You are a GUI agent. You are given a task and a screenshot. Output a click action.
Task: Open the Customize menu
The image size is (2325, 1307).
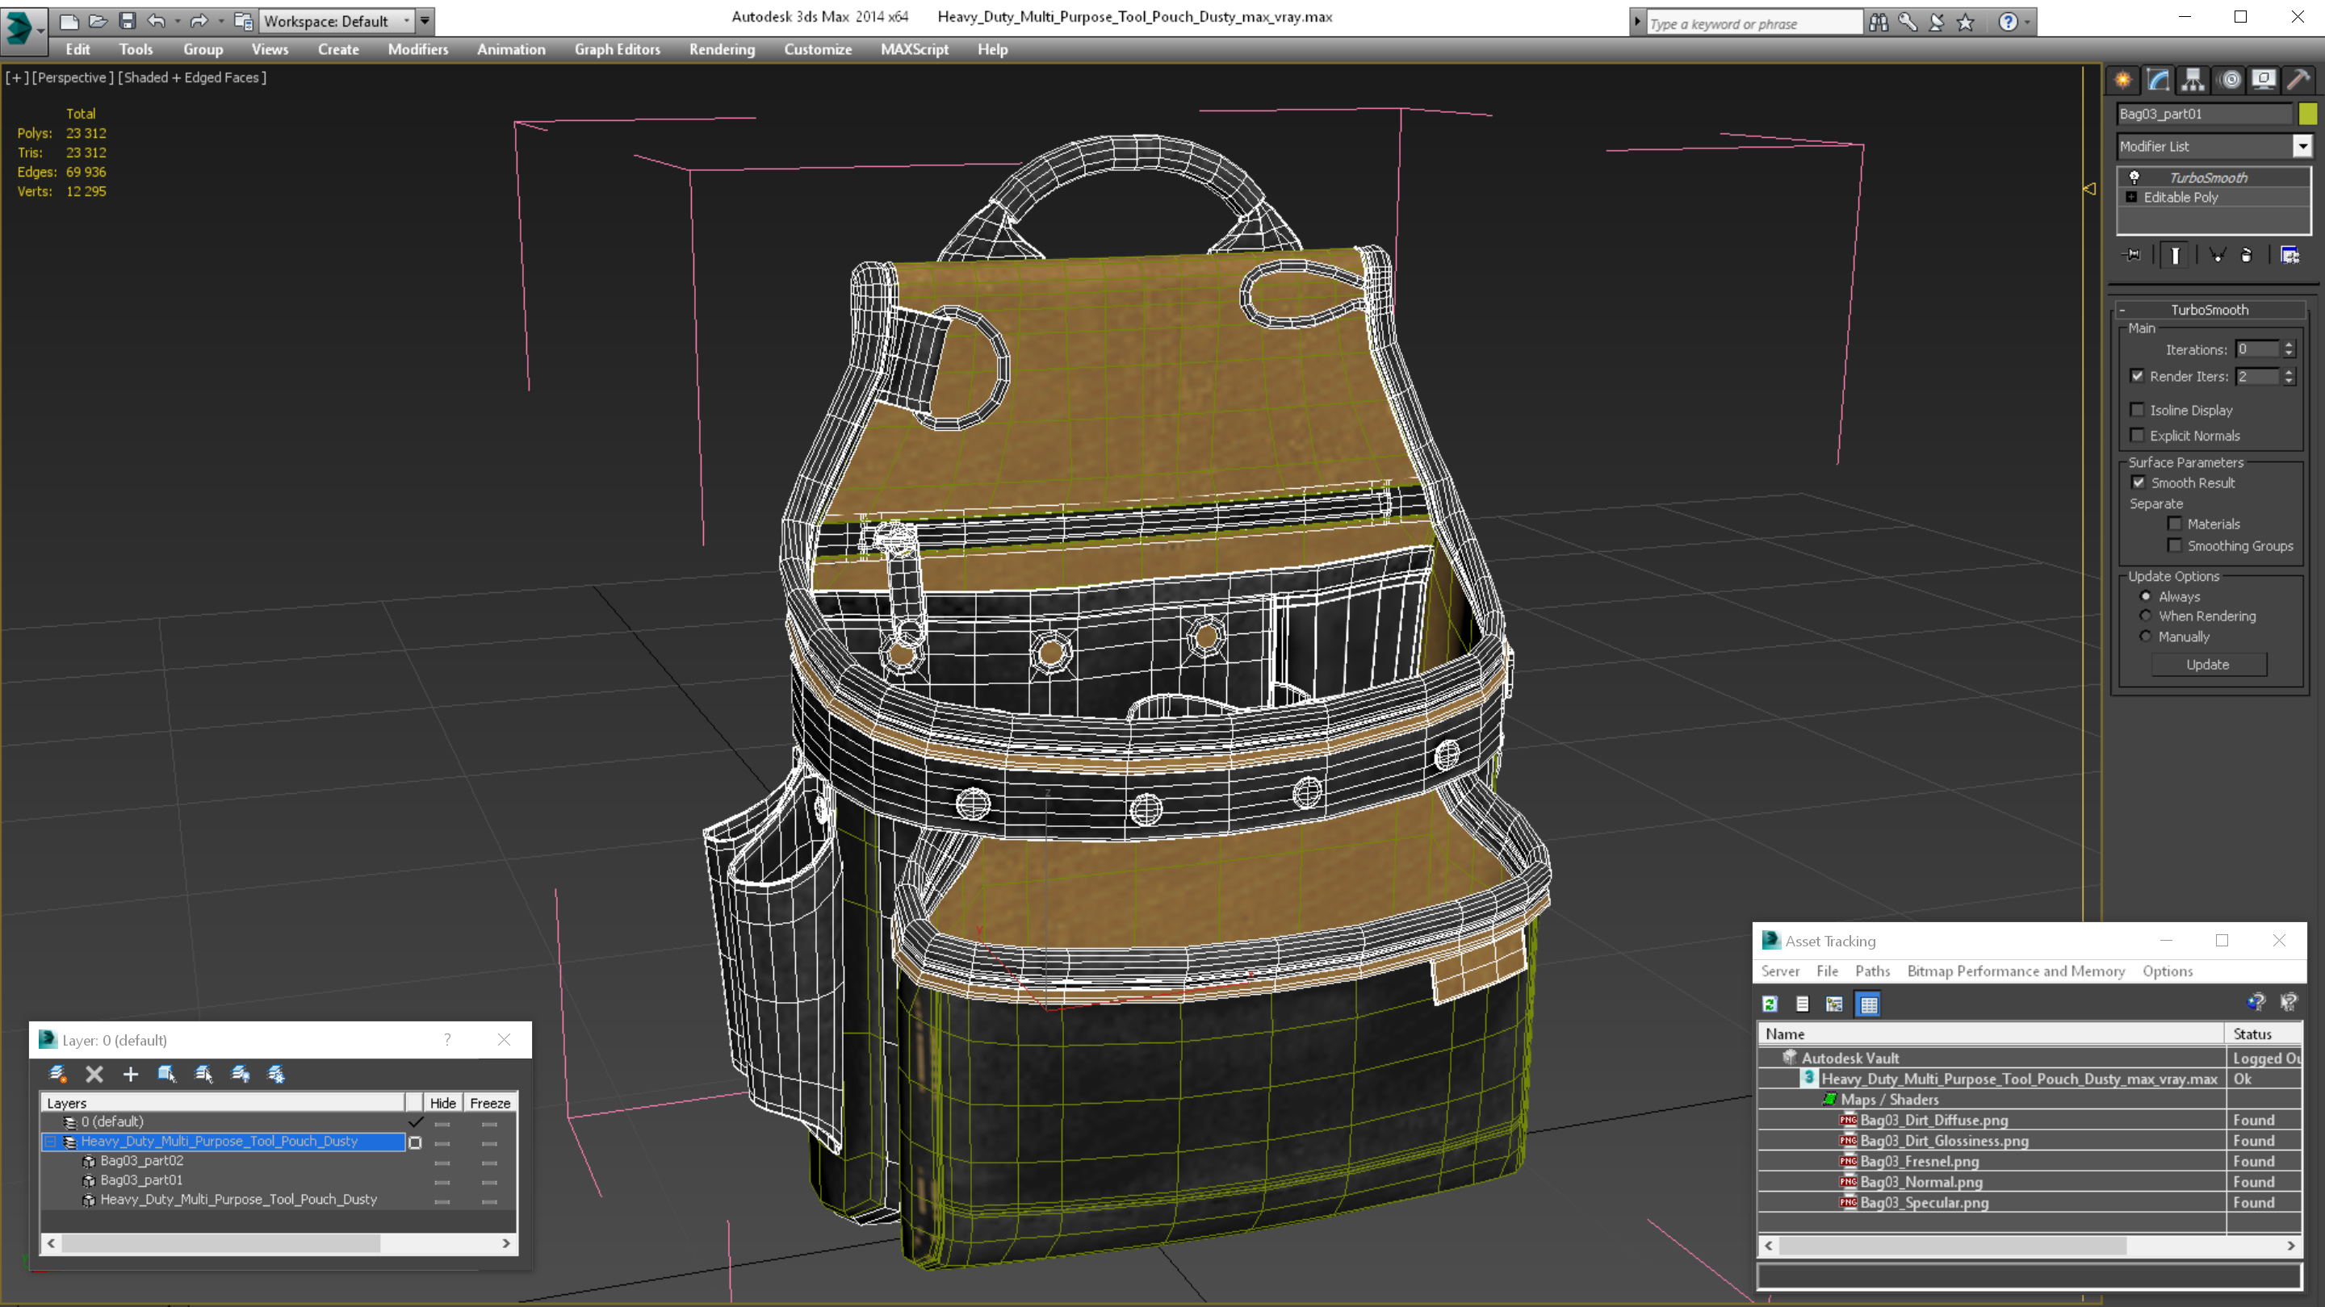pyautogui.click(x=818, y=49)
